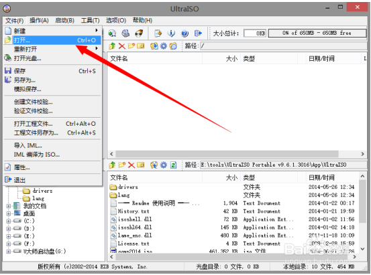Click the add files icon in local pane toolbar
Screen dimensions: 371x275
click(154, 165)
